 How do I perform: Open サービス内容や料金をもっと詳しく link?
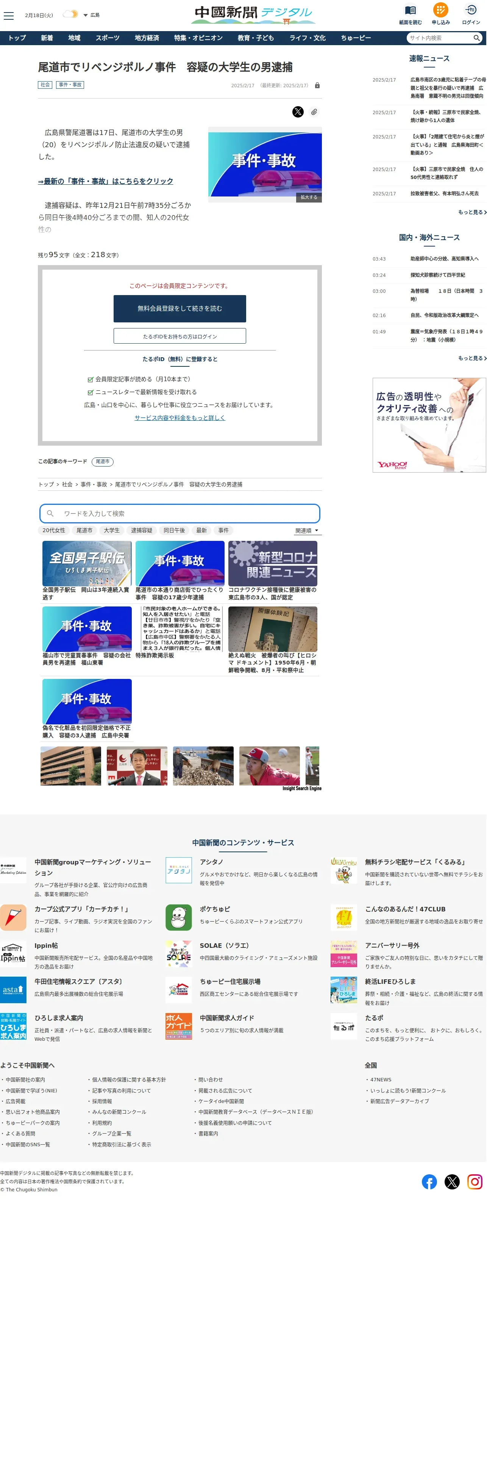point(180,418)
